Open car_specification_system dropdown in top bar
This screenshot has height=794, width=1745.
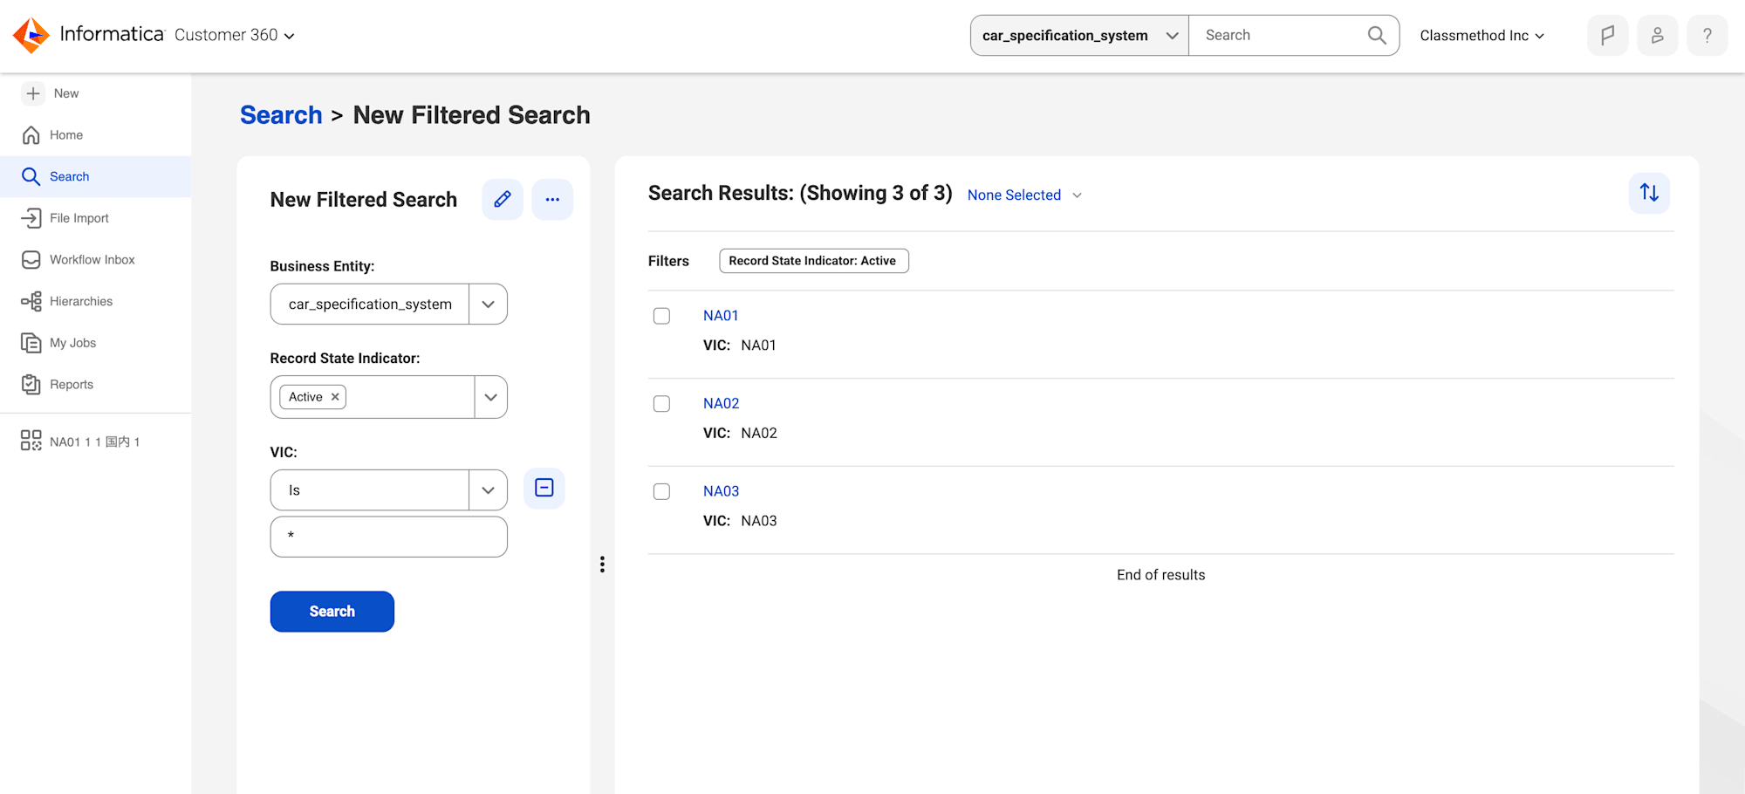(x=1079, y=36)
